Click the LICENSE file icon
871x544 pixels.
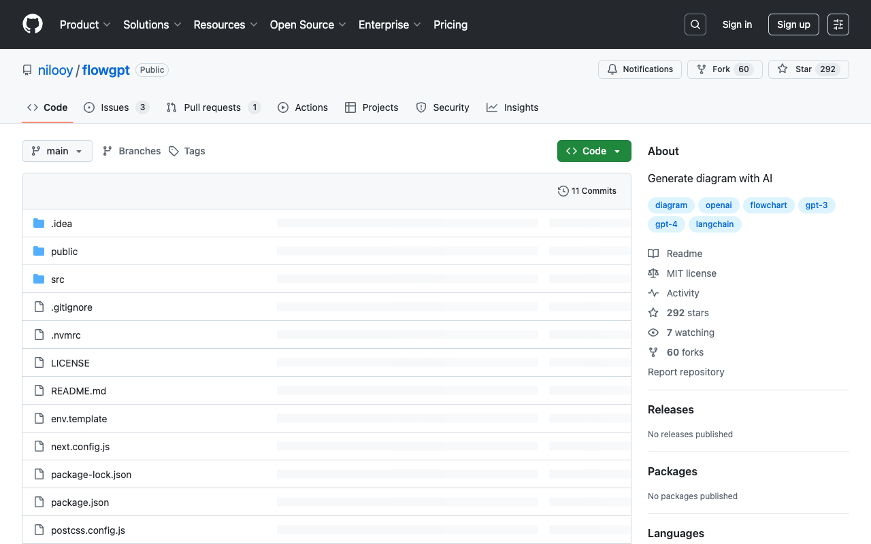click(39, 362)
